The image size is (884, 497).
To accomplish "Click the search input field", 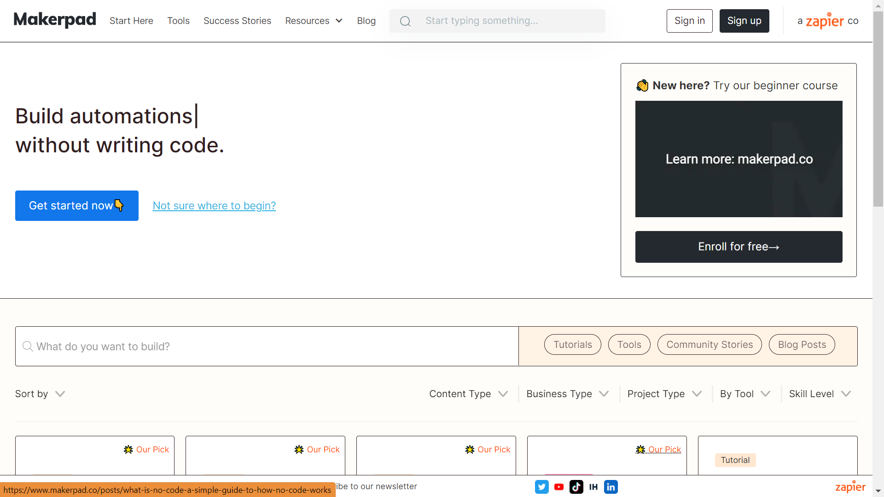I will 267,346.
